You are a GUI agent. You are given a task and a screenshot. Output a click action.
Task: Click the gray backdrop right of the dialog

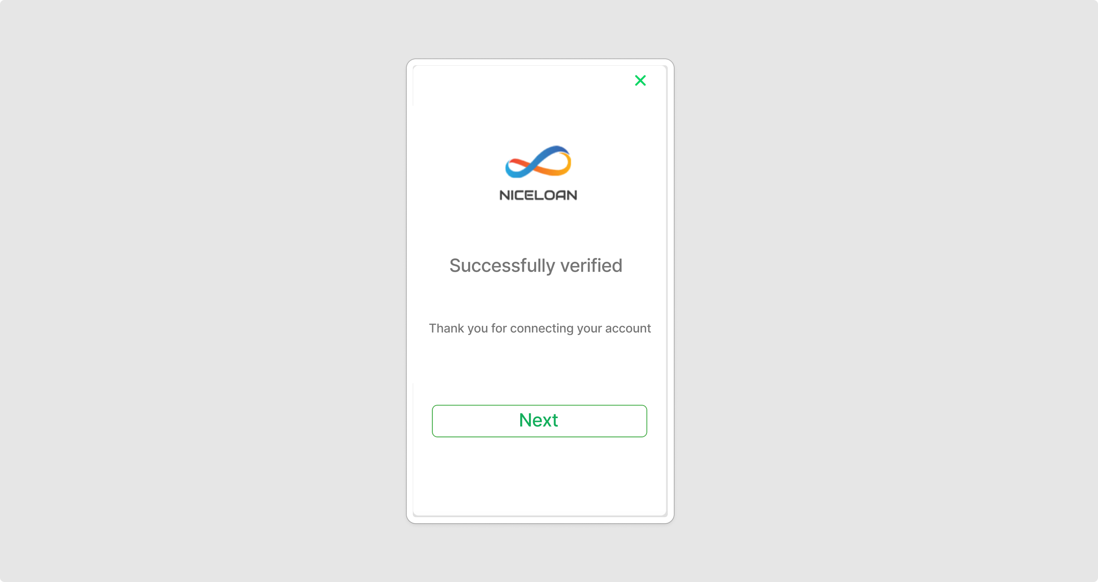click(x=886, y=291)
